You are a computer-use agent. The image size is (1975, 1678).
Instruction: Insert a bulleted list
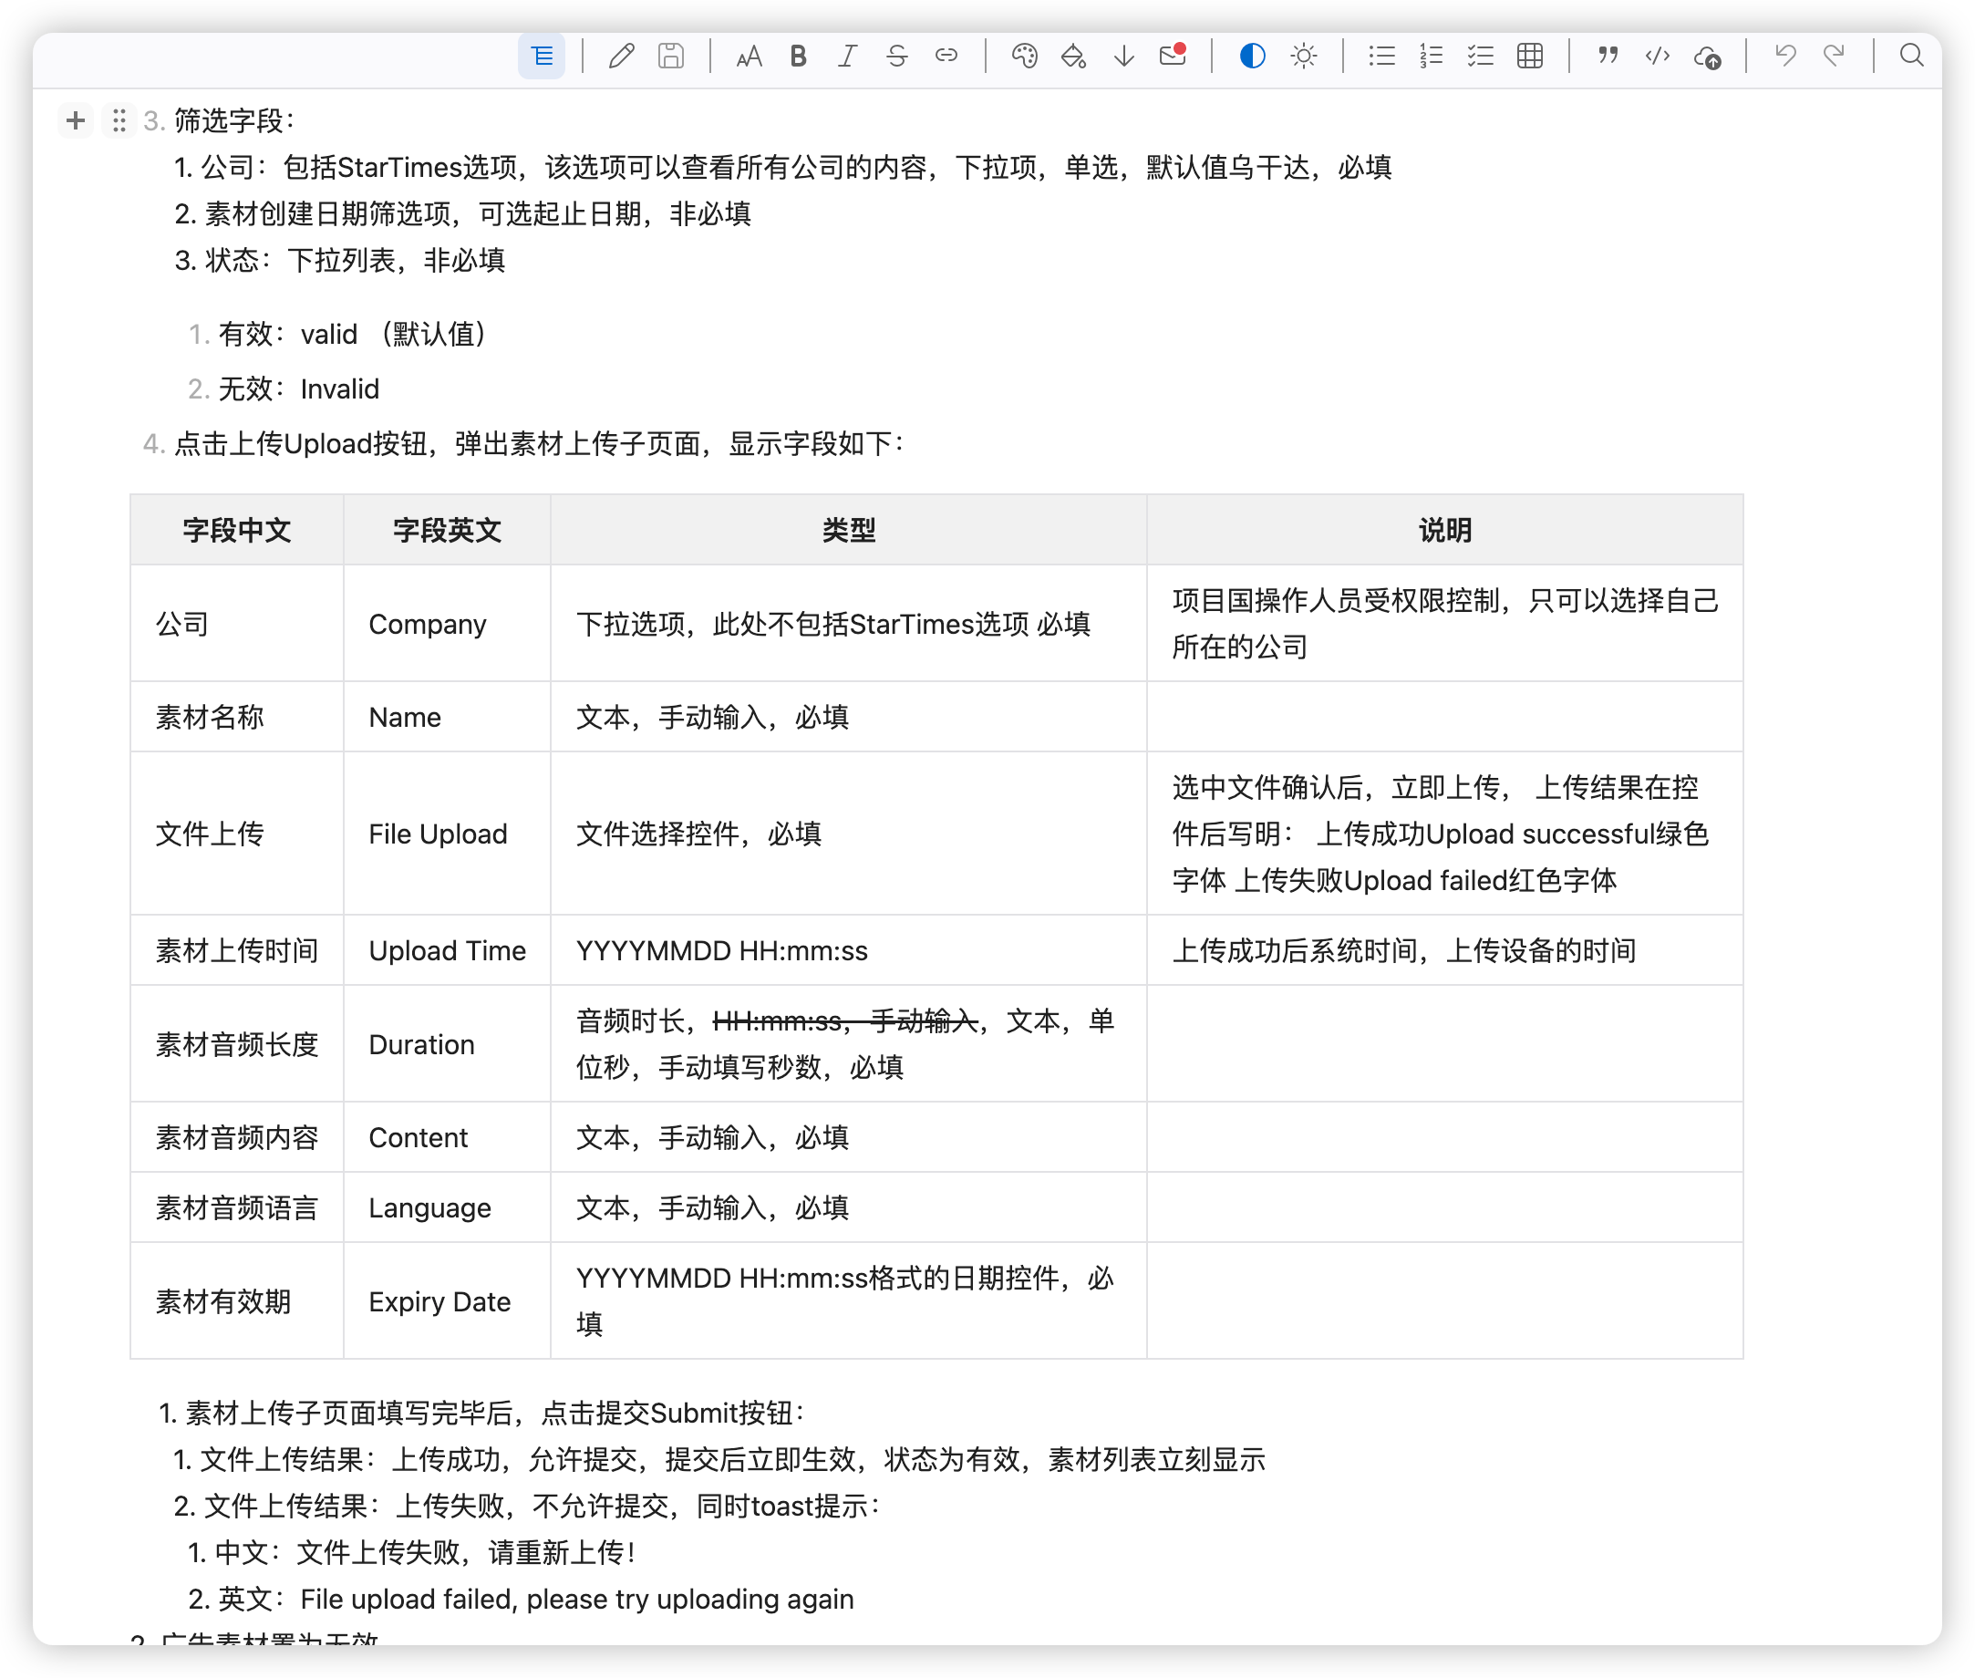1381,57
